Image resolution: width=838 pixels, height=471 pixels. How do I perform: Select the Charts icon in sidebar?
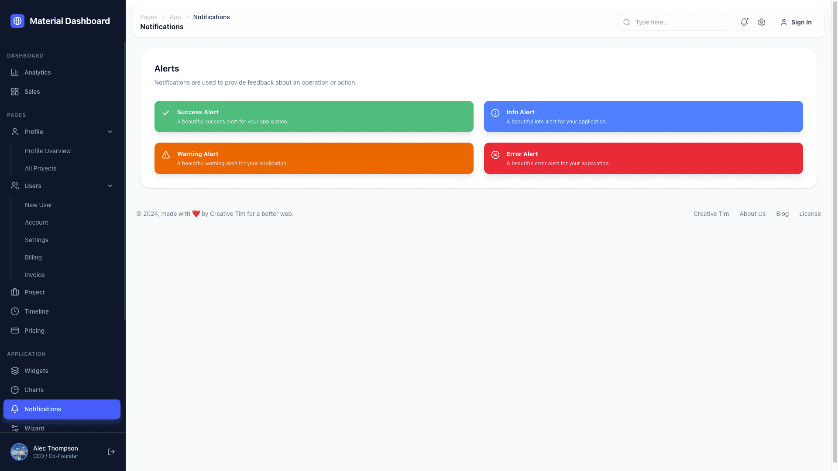click(x=14, y=389)
